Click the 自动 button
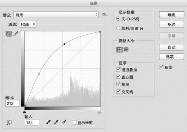The height and width of the screenshot is (132, 187). click(171, 48)
